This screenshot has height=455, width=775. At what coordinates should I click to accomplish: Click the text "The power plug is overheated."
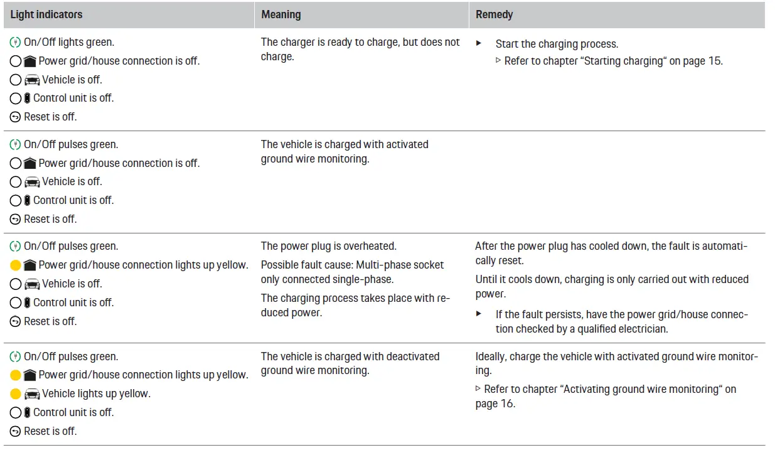click(328, 247)
